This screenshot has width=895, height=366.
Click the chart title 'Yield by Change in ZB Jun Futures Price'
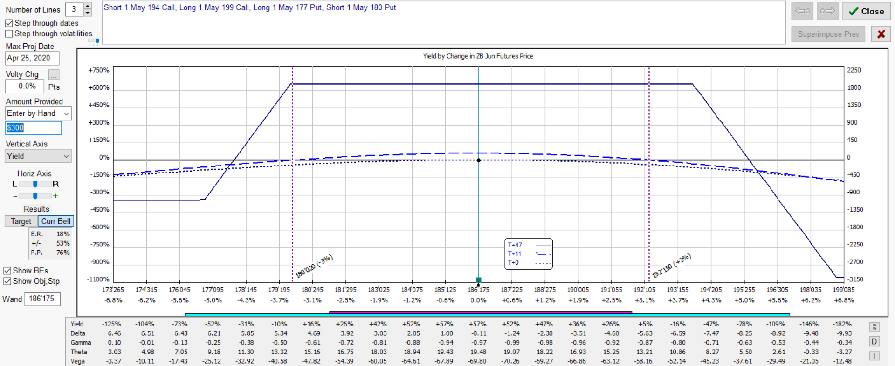pos(478,56)
